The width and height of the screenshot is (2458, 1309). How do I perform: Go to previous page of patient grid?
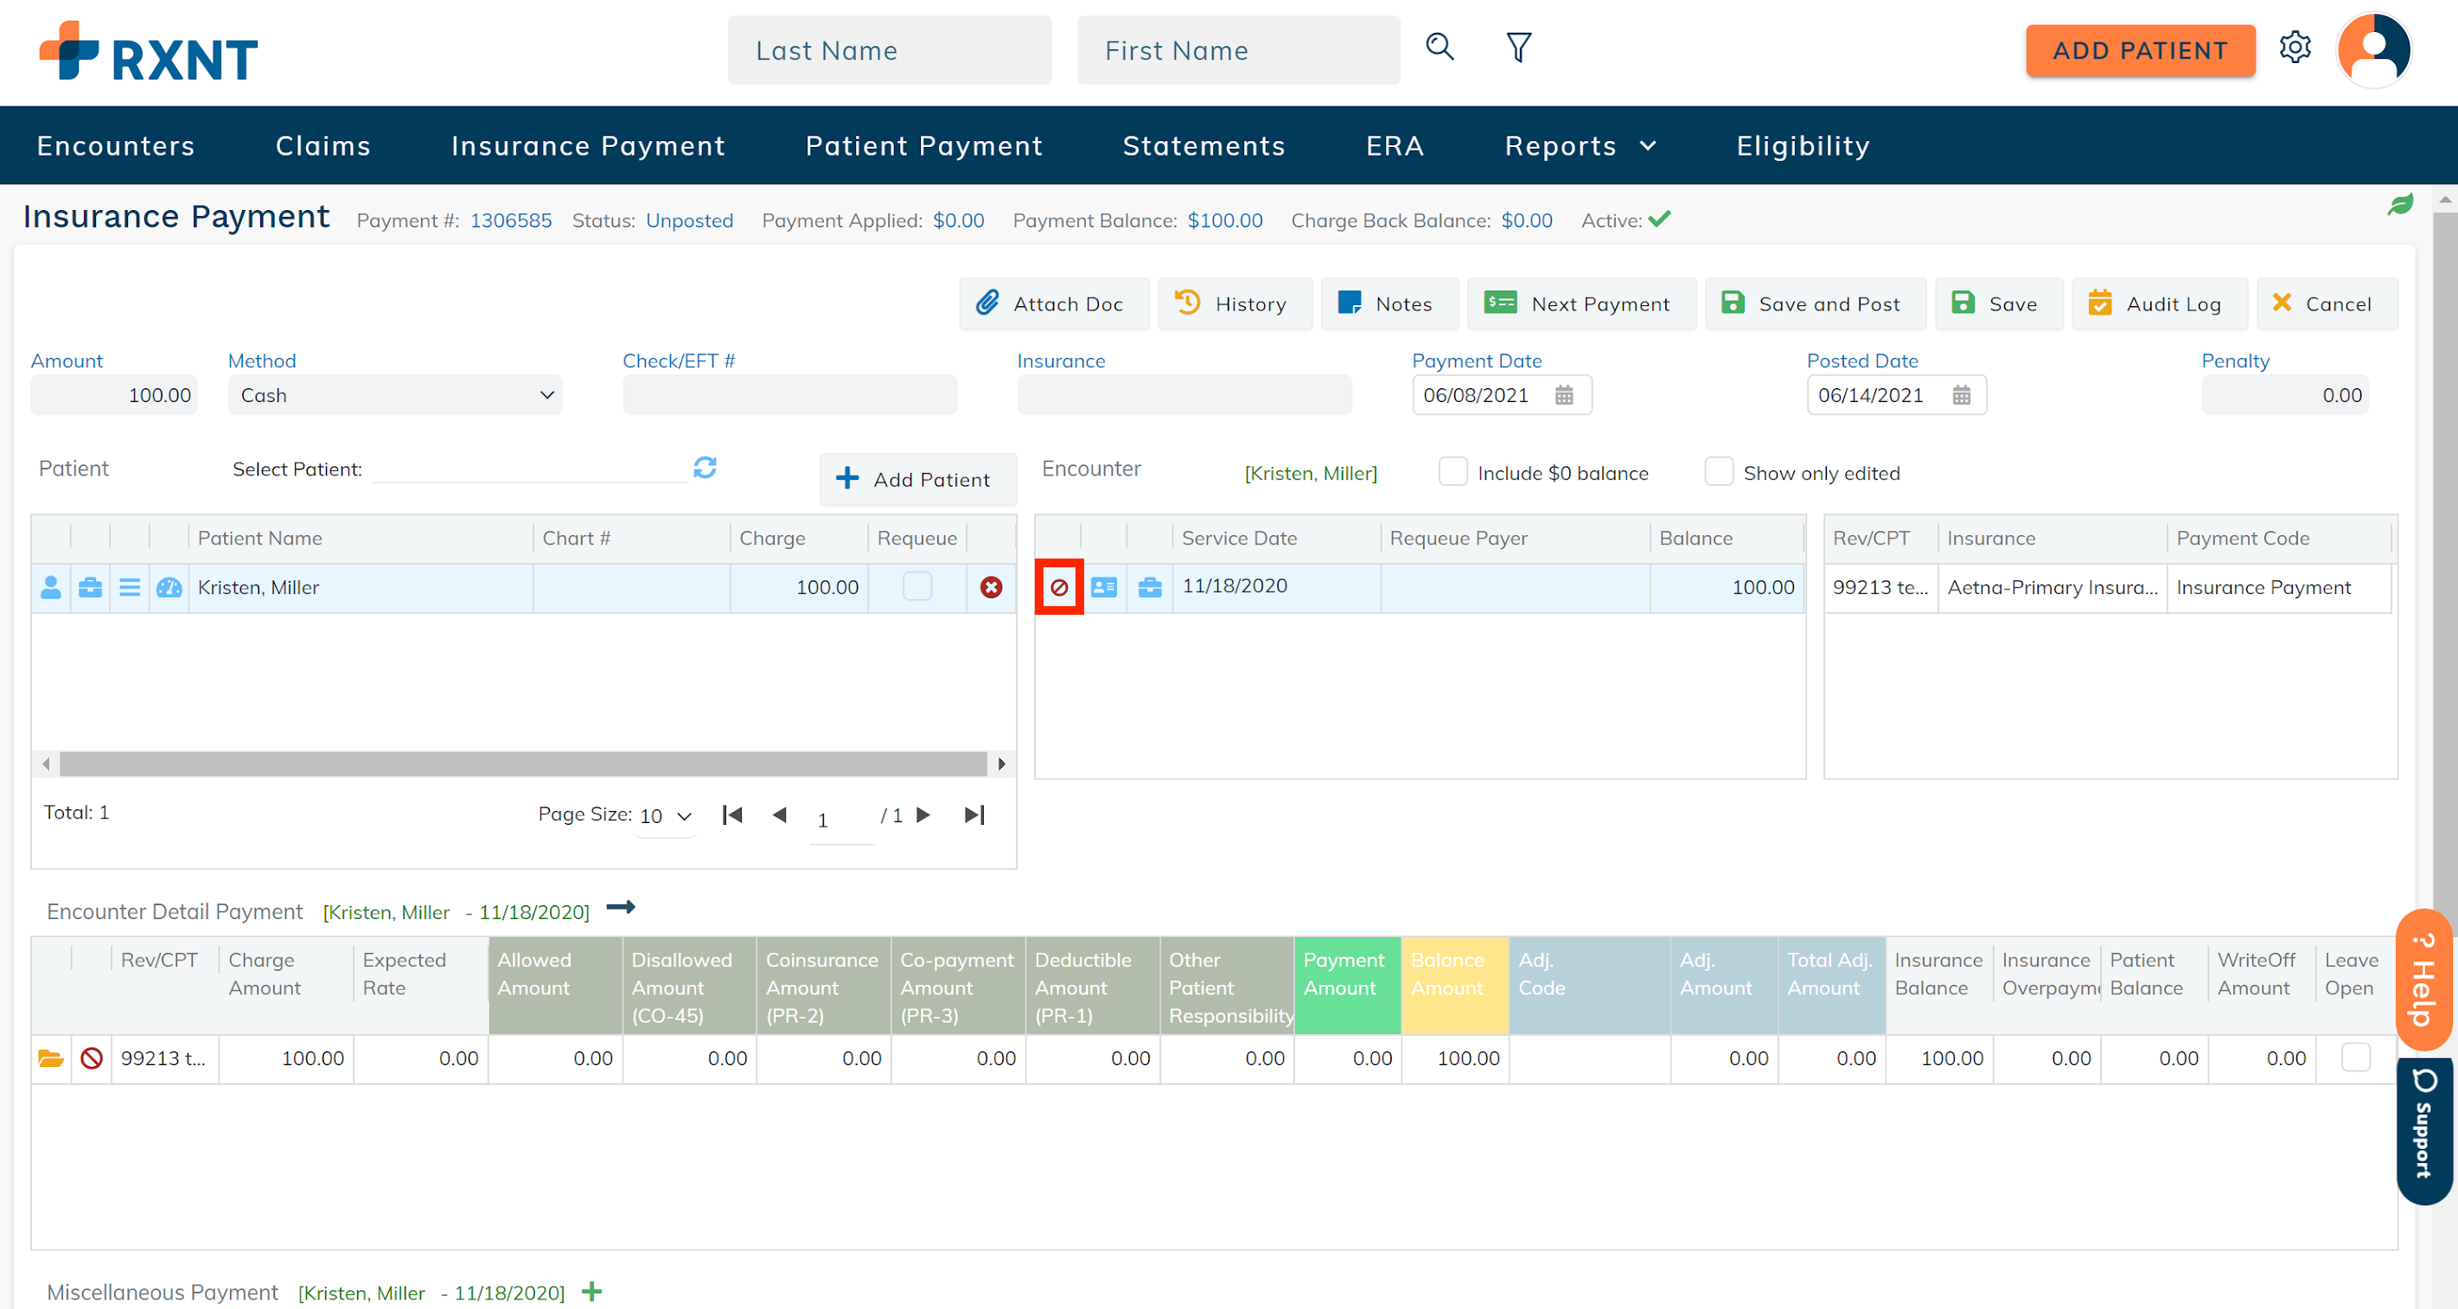[779, 814]
